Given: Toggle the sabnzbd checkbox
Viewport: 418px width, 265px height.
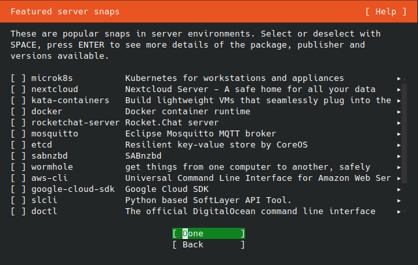Looking at the screenshot, I should click(x=18, y=156).
